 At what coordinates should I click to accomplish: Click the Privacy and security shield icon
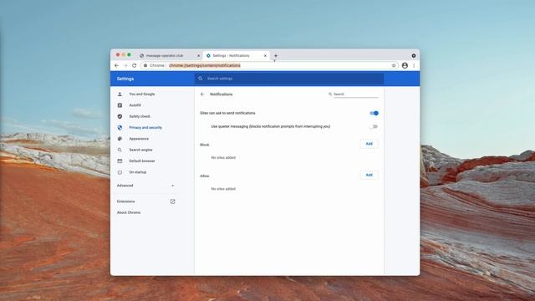click(x=120, y=128)
